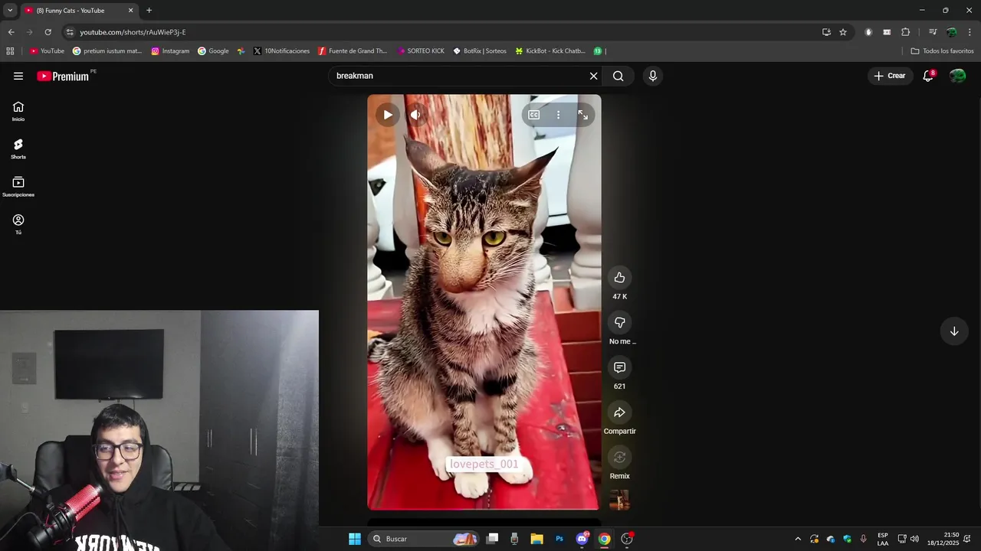Dislike the Short (No me gusta)
Viewport: 981px width, 551px height.
[x=619, y=322]
